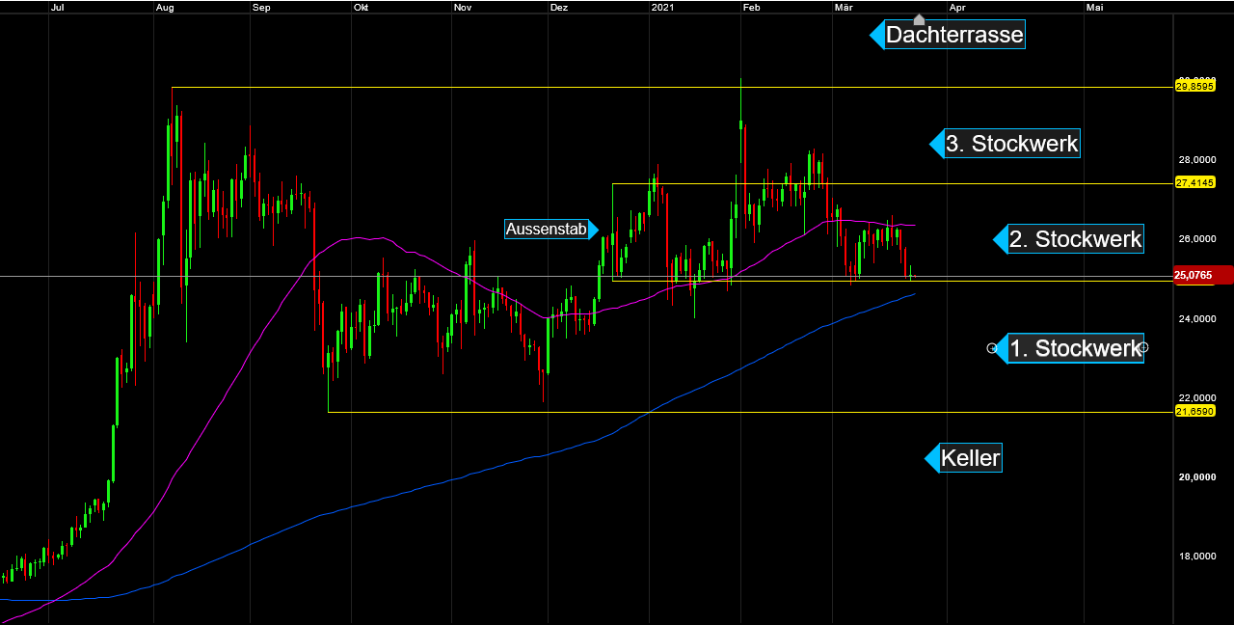
Task: Click the 28,0000 price axis label
Action: click(1195, 160)
